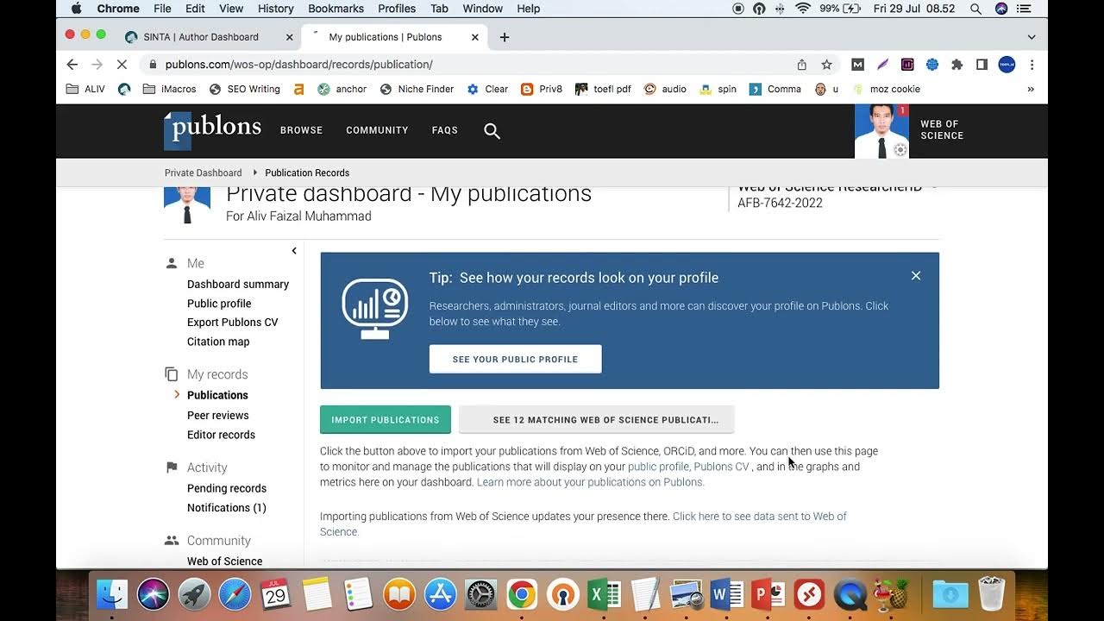This screenshot has height=621, width=1104.
Task: Open Public profile in sidebar
Action: point(219,304)
